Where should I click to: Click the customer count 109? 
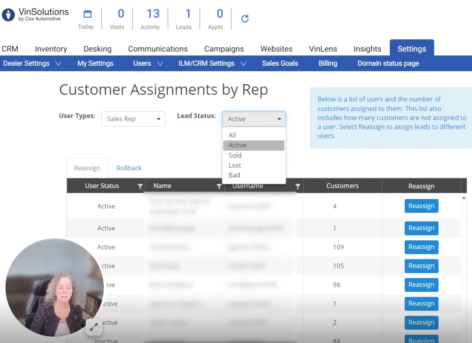pos(338,247)
